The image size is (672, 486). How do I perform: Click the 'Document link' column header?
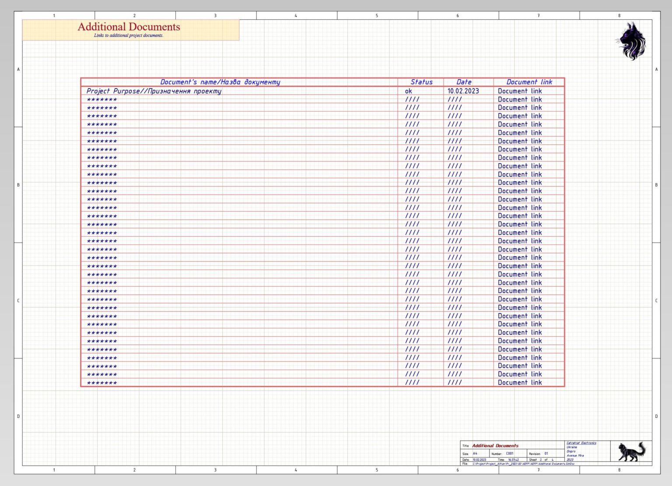pos(529,82)
